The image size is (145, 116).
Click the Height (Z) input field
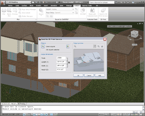click(x=61, y=70)
